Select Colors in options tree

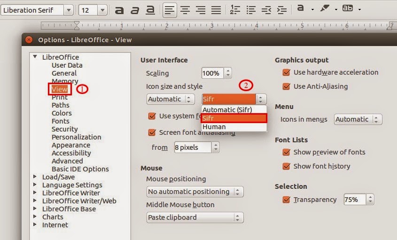coord(62,113)
